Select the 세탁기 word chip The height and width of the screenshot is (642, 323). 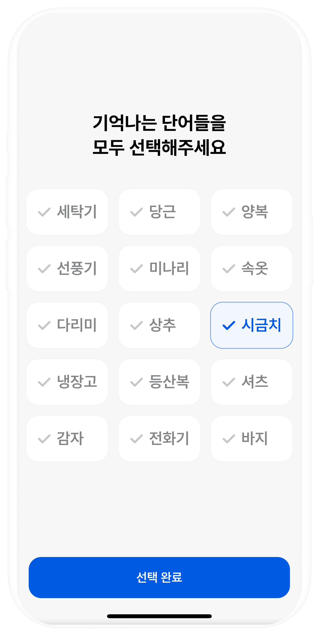pyautogui.click(x=67, y=212)
